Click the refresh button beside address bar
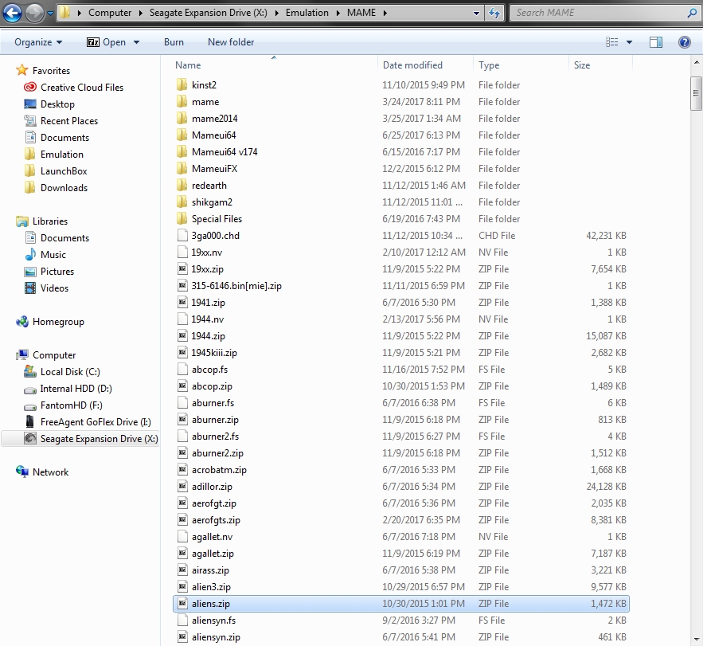The width and height of the screenshot is (703, 646). 494,13
